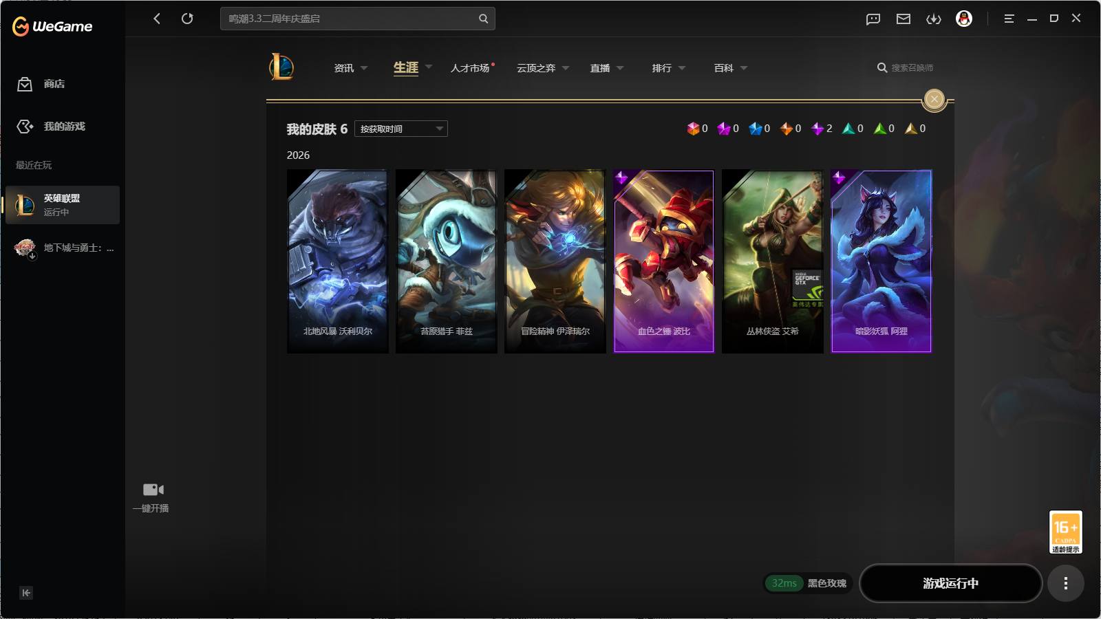
Task: Start 一键开播 streaming camera icon
Action: click(153, 490)
